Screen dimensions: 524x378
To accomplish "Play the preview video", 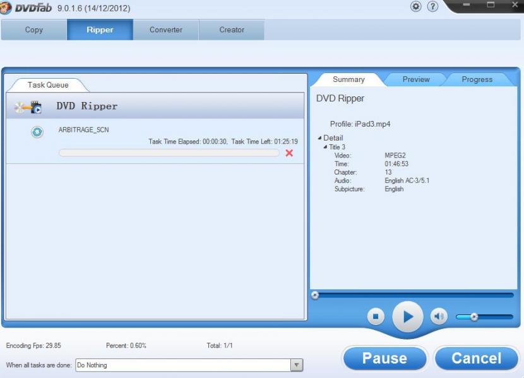I will (408, 317).
